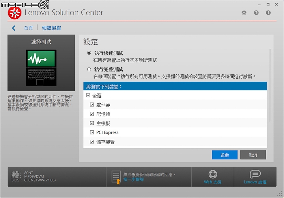Image resolution: width=284 pixels, height=198 pixels.
Task: Click the BIOS CFCN21WW(V1.03) text
Action: [40, 180]
